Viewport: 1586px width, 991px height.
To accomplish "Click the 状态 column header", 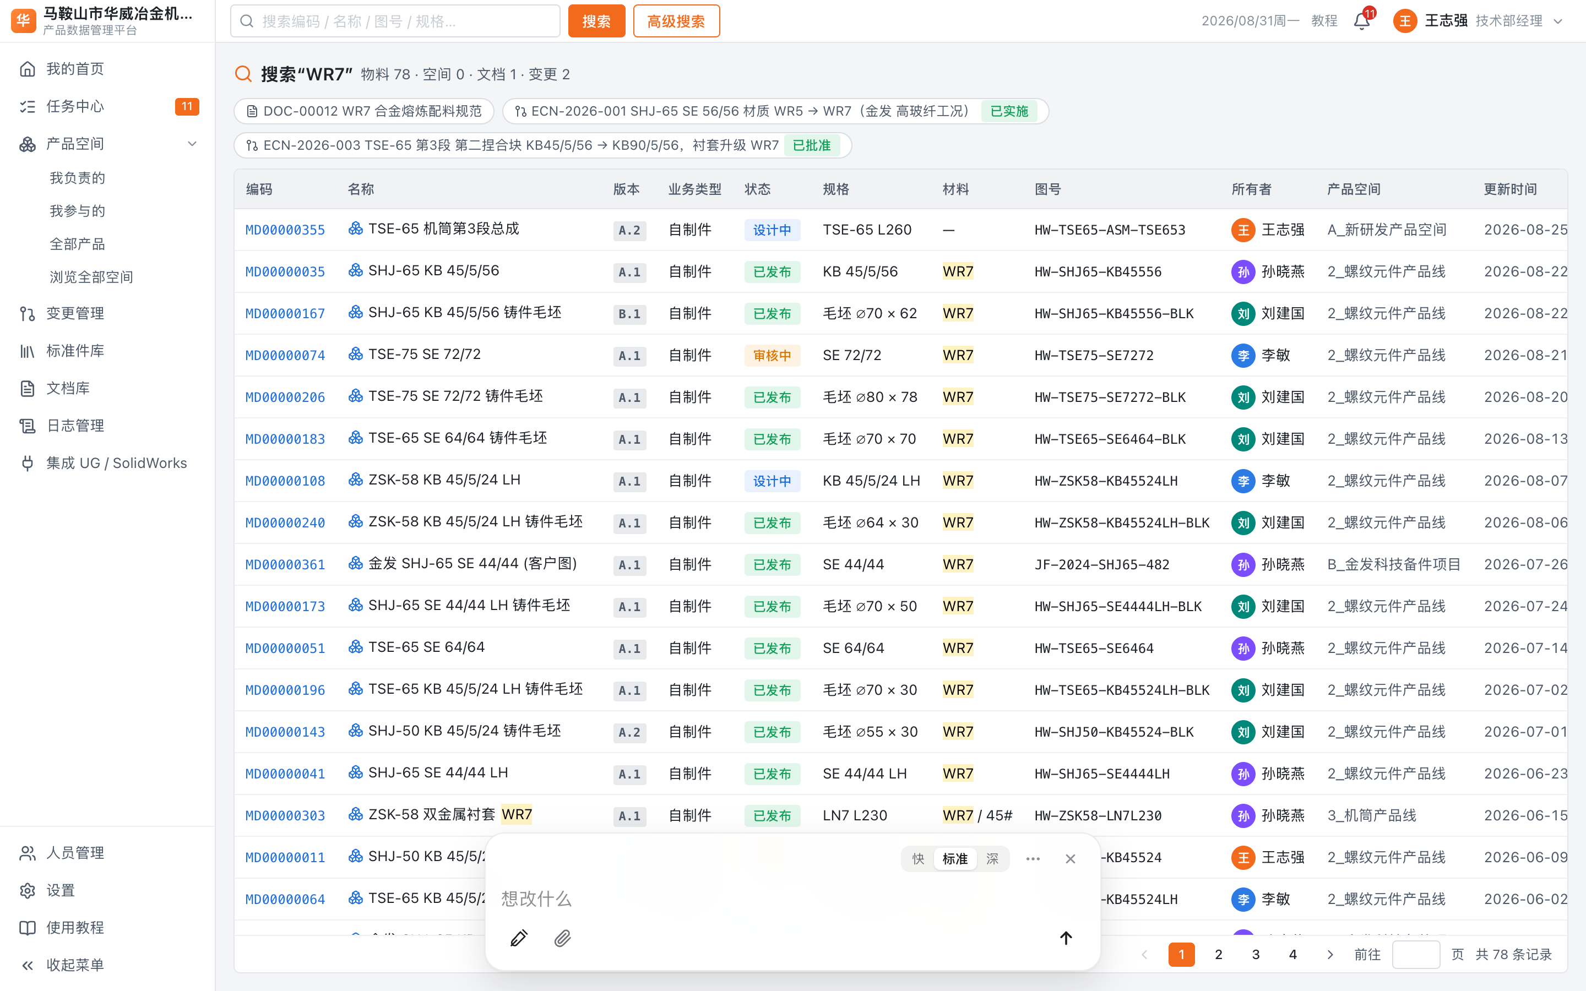I will coord(758,189).
